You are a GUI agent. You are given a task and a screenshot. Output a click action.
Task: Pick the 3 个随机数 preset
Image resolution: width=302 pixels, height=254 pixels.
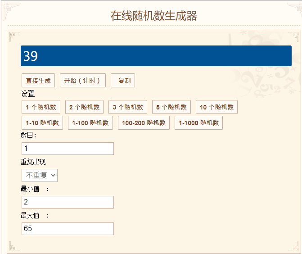[128, 107]
